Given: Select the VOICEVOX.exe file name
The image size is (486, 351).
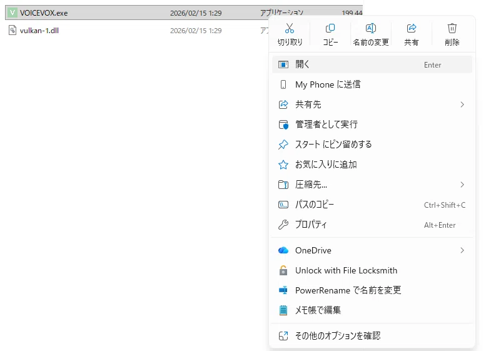Looking at the screenshot, I should point(44,13).
